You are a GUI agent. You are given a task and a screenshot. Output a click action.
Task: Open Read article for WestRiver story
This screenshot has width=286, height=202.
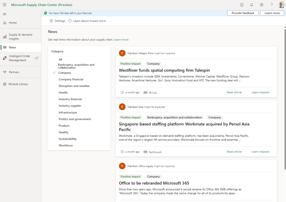(x=234, y=92)
